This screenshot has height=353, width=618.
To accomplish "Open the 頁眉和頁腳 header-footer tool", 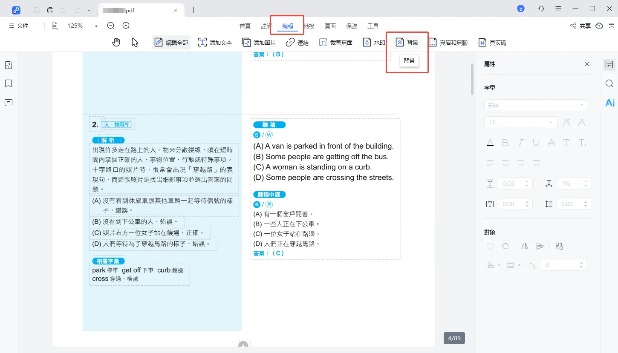I will (448, 42).
